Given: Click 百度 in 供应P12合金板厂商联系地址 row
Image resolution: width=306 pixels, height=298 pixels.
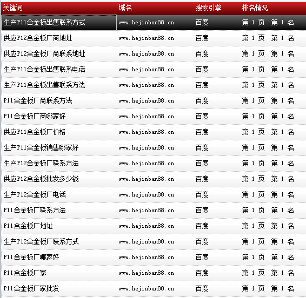Looking at the screenshot, I should [x=202, y=53].
